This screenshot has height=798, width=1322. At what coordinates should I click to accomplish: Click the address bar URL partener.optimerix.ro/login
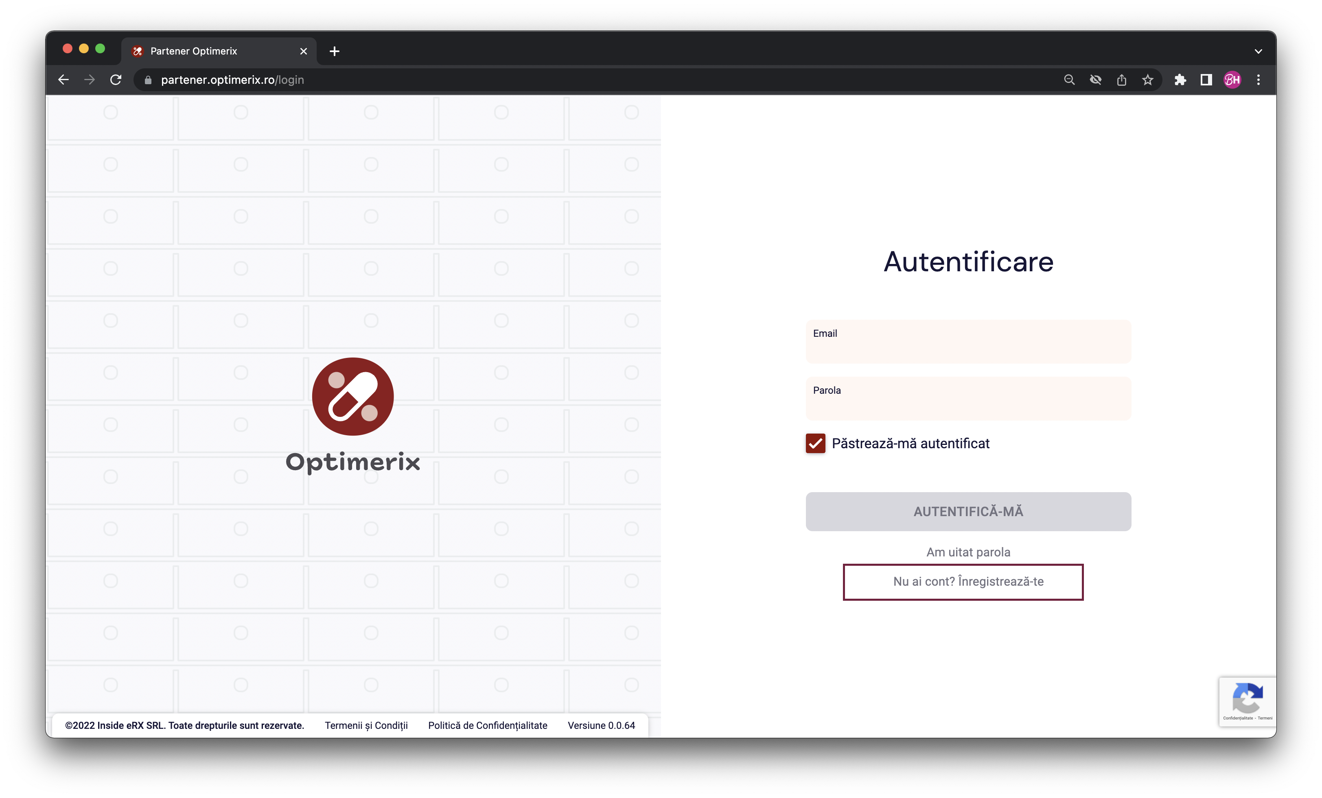click(x=232, y=80)
